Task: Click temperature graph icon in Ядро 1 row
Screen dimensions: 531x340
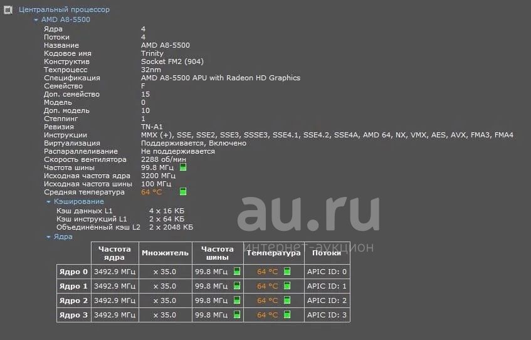Action: (x=287, y=286)
